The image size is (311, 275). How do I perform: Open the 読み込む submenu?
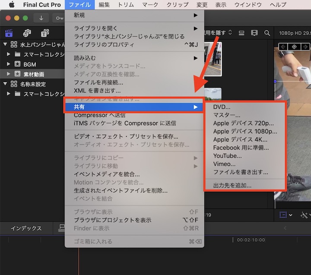[x=134, y=58]
